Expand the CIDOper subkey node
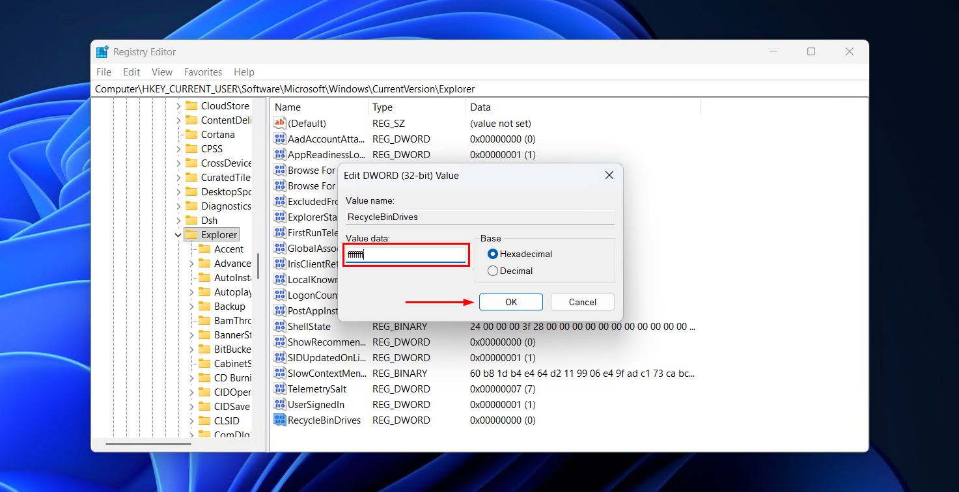 (191, 392)
